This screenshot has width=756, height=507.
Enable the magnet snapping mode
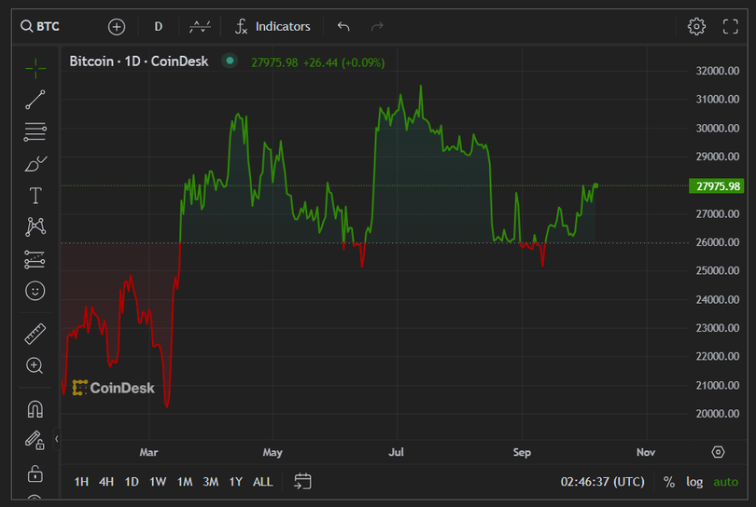click(x=35, y=409)
